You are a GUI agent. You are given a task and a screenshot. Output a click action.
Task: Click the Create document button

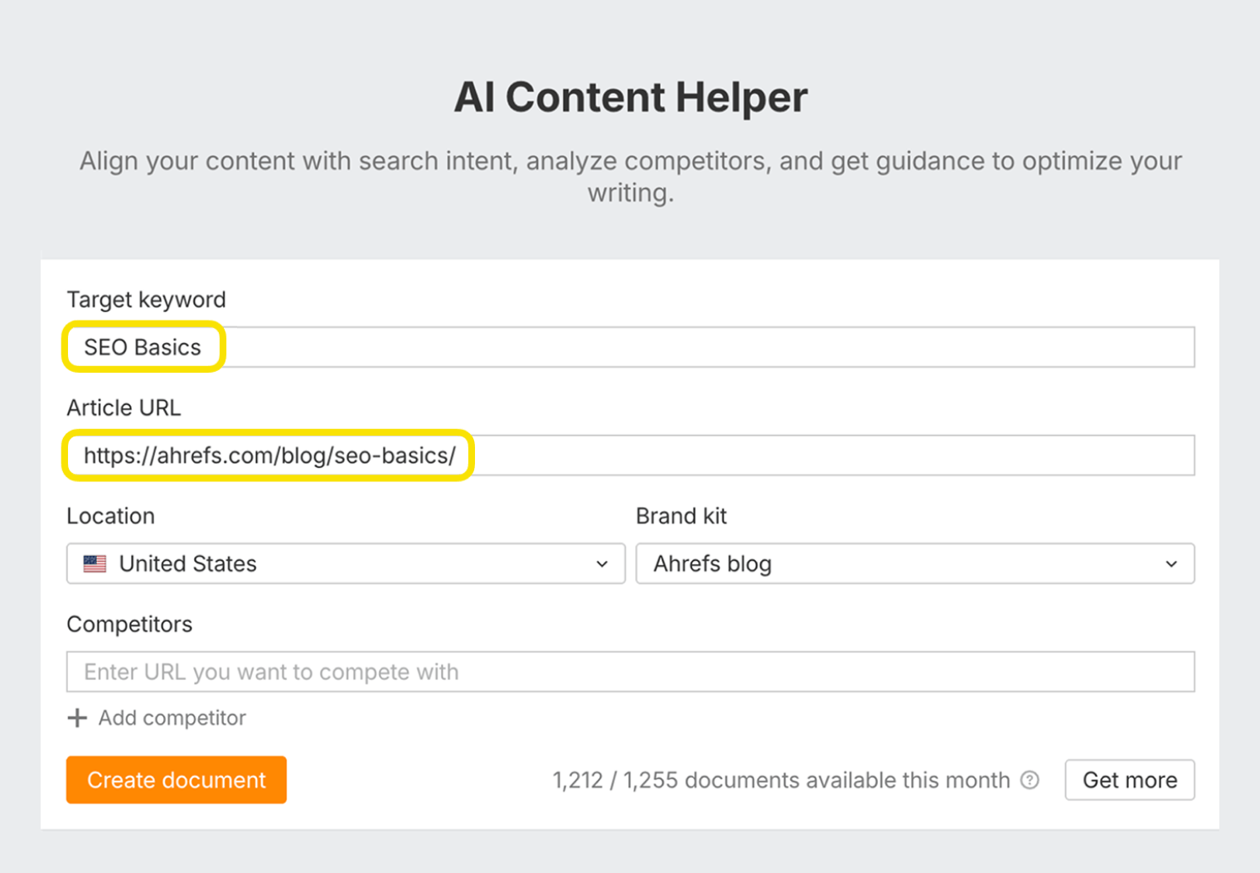(176, 779)
